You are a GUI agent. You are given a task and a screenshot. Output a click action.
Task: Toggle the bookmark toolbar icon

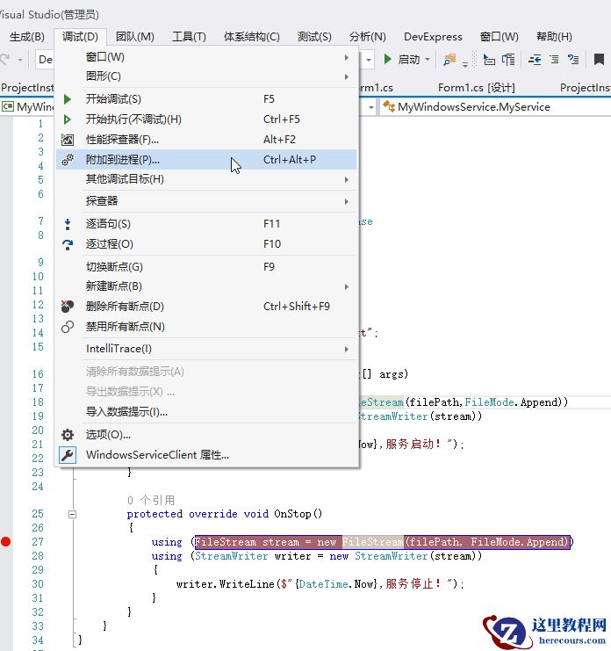[x=599, y=60]
